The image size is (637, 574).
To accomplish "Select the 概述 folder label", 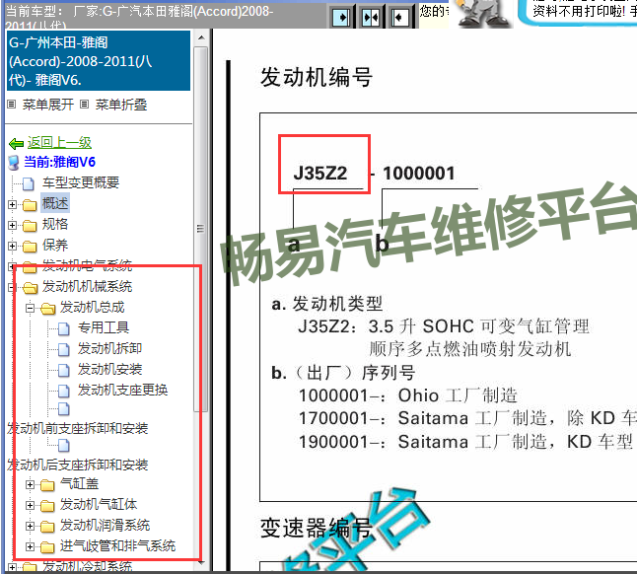I will pyautogui.click(x=55, y=203).
